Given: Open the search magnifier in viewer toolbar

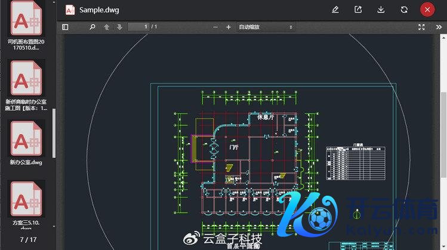Looking at the screenshot, I should tap(92, 27).
